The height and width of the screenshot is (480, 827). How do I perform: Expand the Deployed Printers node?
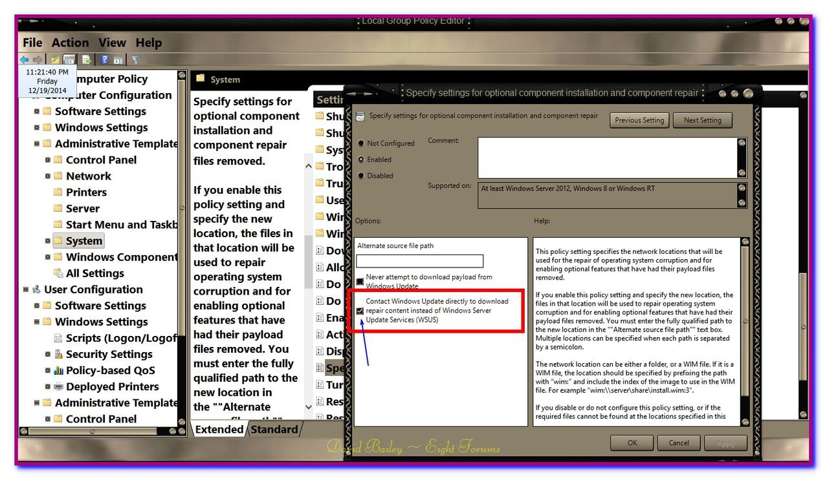pyautogui.click(x=48, y=386)
